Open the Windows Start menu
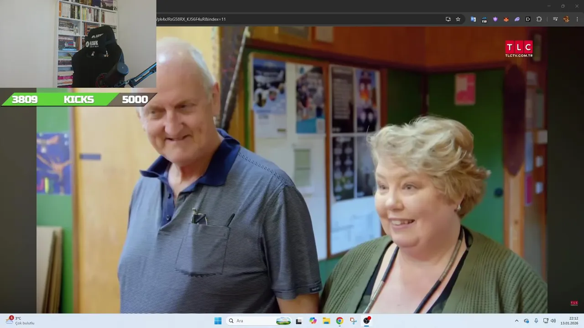 [x=218, y=321]
